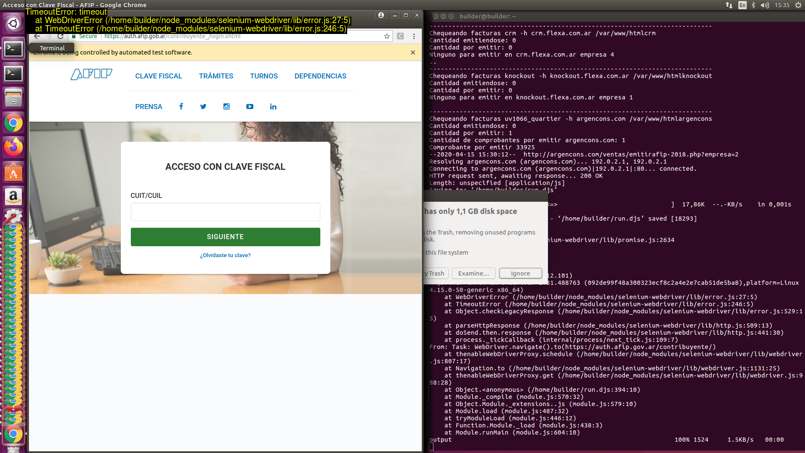This screenshot has width=805, height=453.
Task: Focus the CUIT/CUIL input field
Action: (x=226, y=212)
